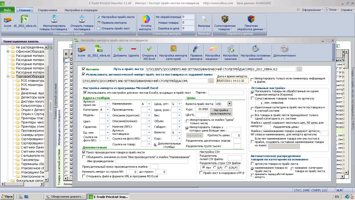This screenshot has height=200, width=355.
Task: Click the Дата и время импорта field
Action: (233, 81)
